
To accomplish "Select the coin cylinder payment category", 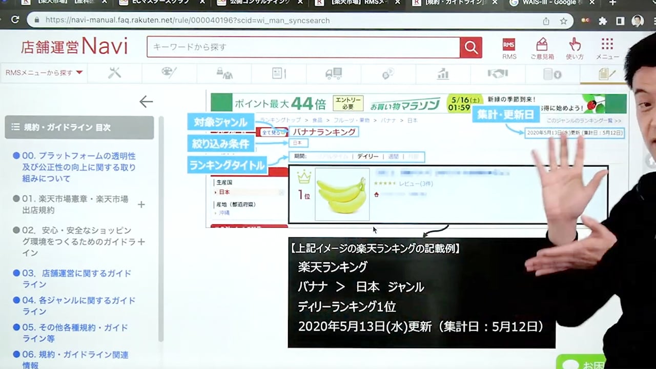I will point(552,73).
